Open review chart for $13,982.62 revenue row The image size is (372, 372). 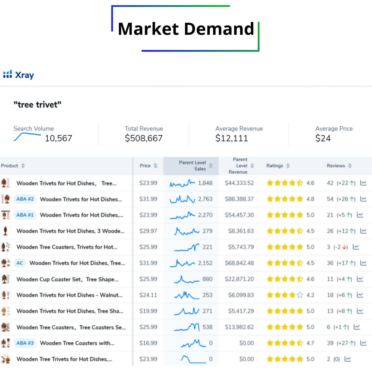[x=357, y=327]
